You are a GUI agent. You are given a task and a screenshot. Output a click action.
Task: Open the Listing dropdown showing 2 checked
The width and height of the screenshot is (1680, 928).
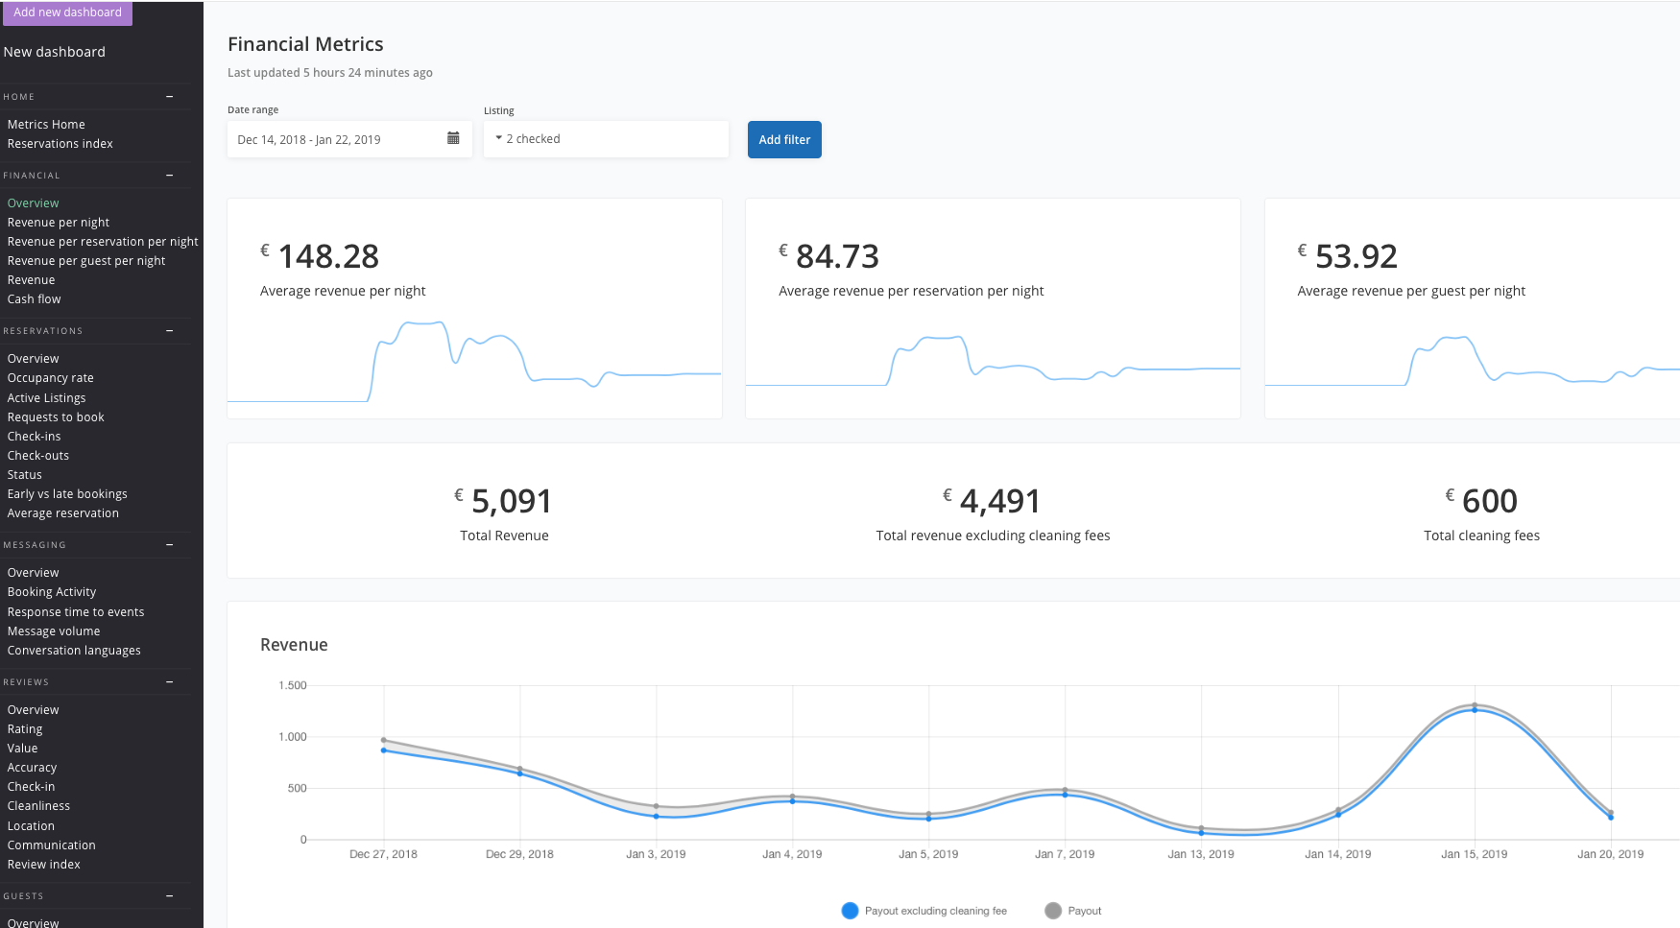606,139
